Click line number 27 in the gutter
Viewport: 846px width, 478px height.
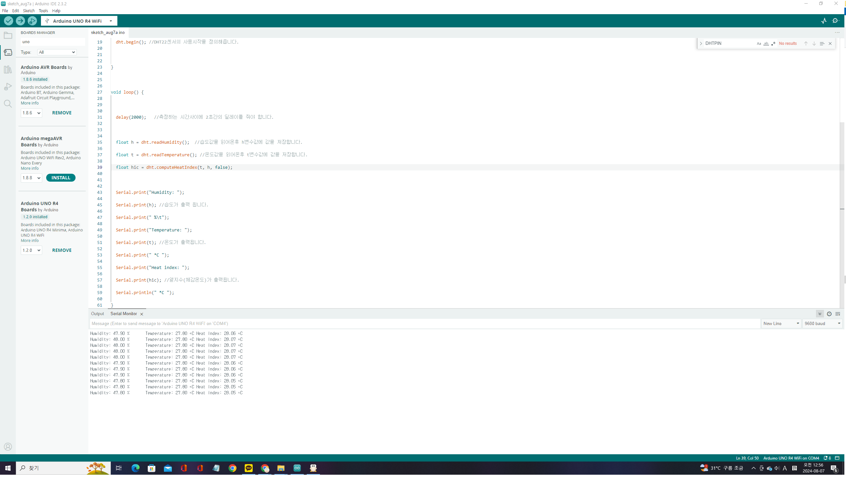coord(100,92)
